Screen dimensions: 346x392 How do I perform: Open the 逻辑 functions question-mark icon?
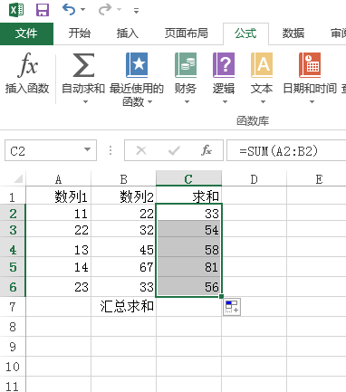(x=224, y=65)
